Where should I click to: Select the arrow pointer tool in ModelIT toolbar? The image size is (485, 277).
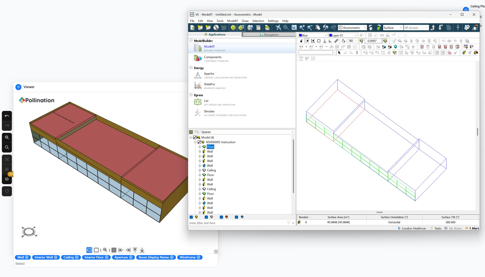[x=339, y=53]
